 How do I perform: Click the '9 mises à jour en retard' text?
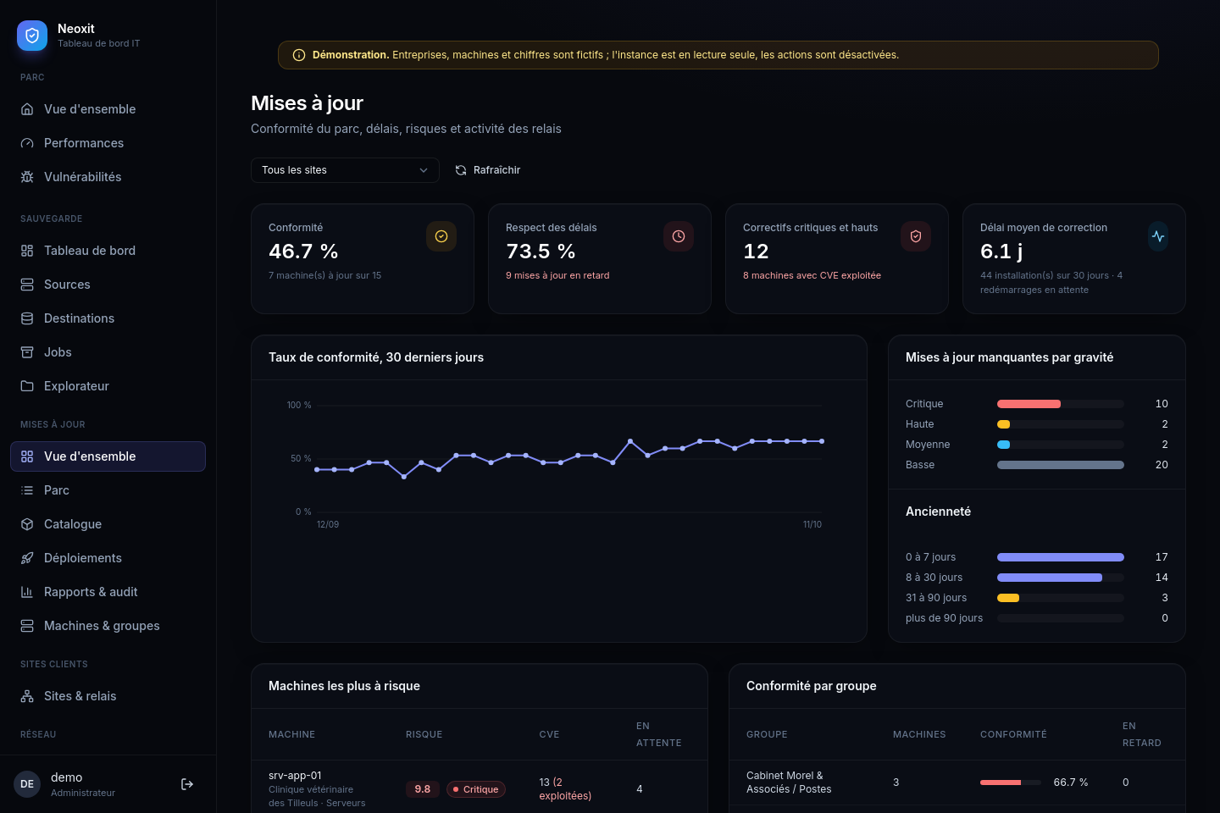pyautogui.click(x=557, y=275)
